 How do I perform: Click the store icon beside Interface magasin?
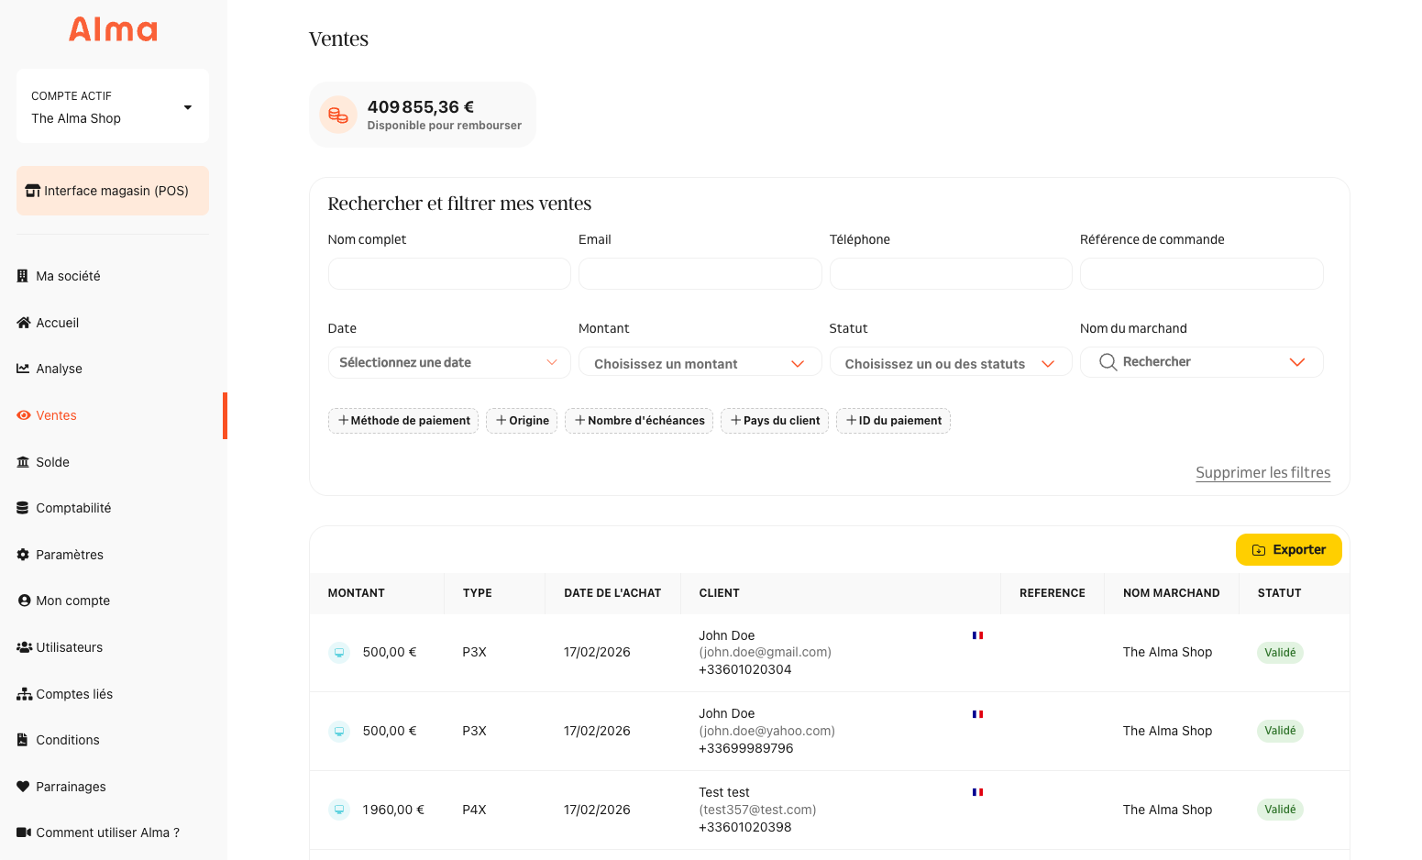coord(33,191)
